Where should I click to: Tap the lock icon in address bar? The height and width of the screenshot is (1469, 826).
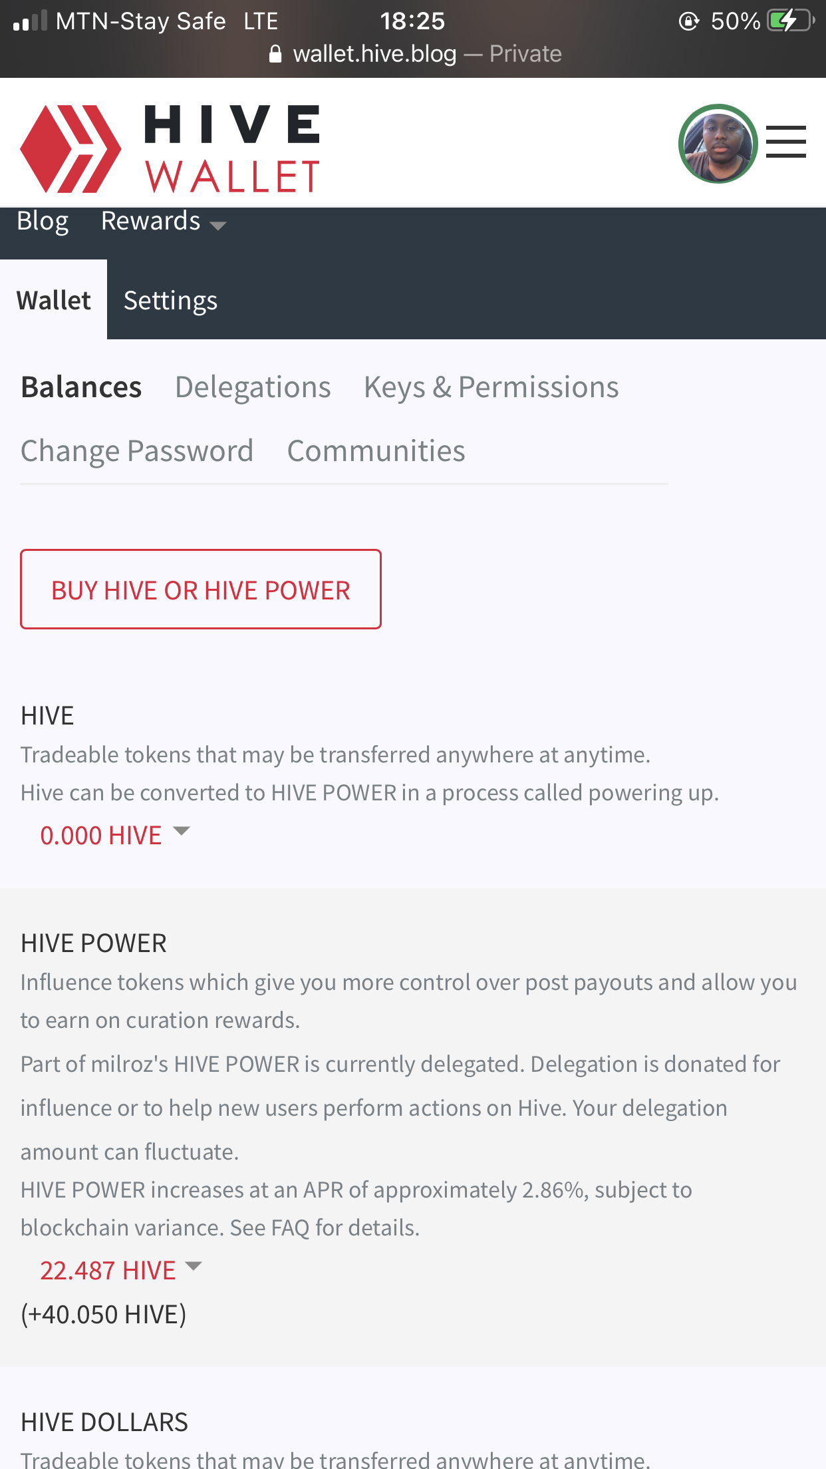[275, 54]
